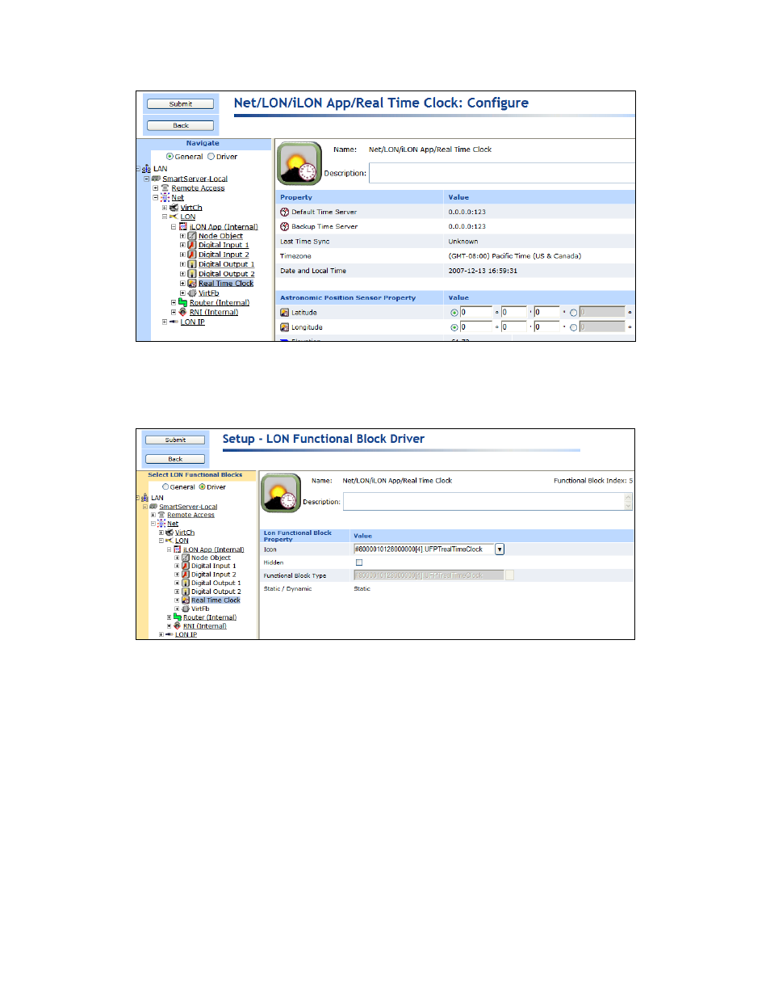Select General radio under Navigate panel
This screenshot has height=998, width=770.
coord(169,157)
